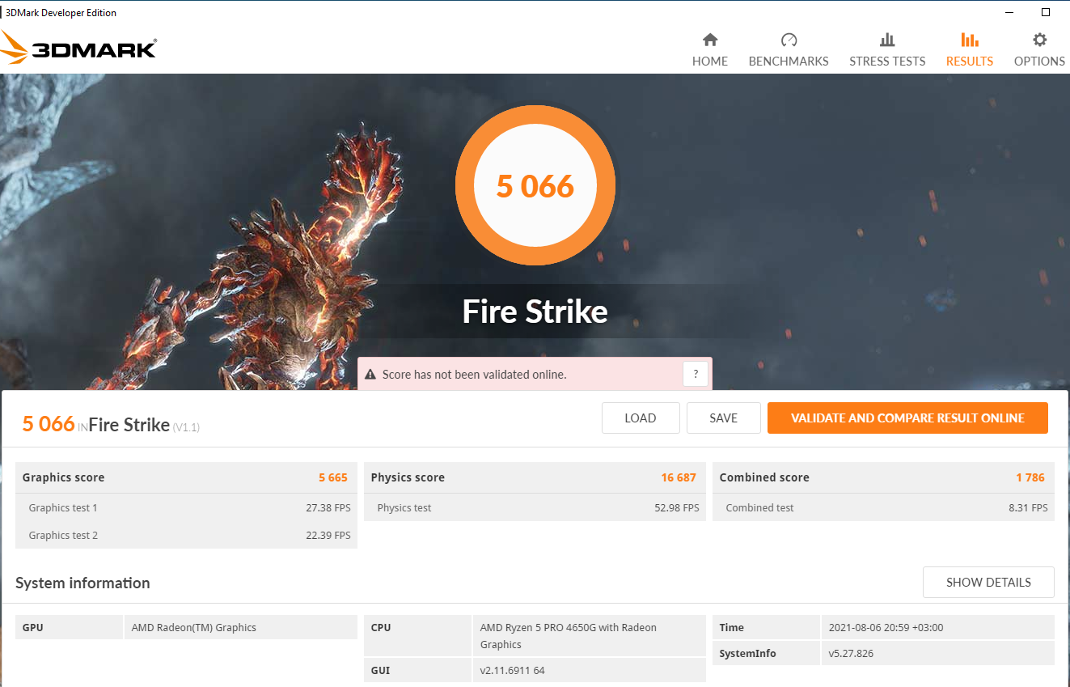Click the large Fire Strike title
The image size is (1070, 687).
point(535,312)
